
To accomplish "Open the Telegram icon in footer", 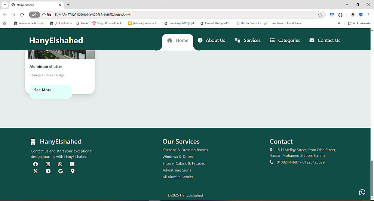I will point(48,171).
